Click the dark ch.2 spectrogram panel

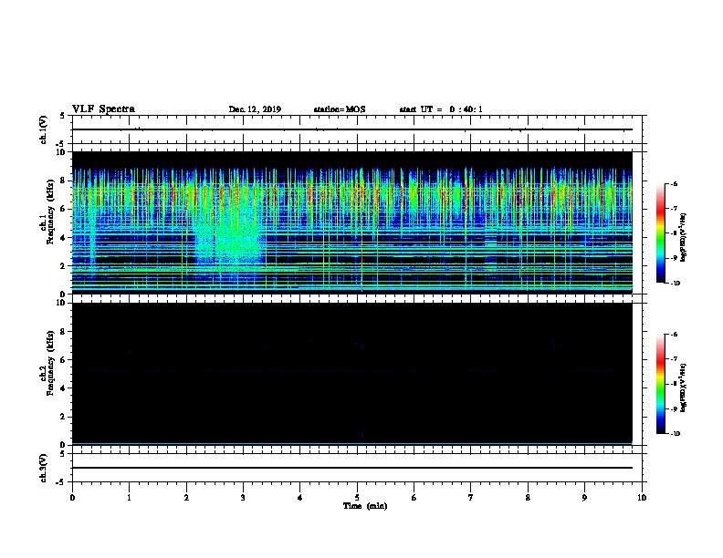(352, 374)
